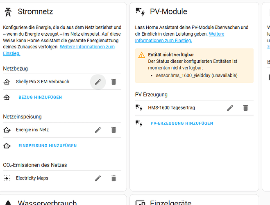270x205 pixels.
Task: Edit the Electricity Maps entry
Action: [98, 178]
